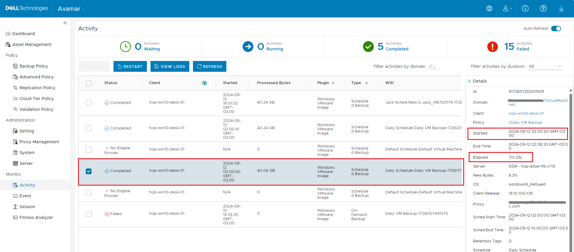The height and width of the screenshot is (252, 574).
Task: Click the red Failed activities icon
Action: (x=492, y=47)
